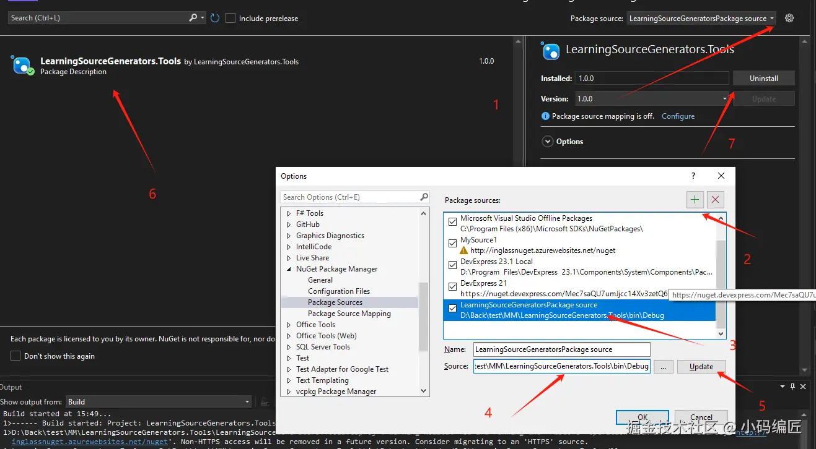816x449 pixels.
Task: Click the package search box
Action: (99, 18)
